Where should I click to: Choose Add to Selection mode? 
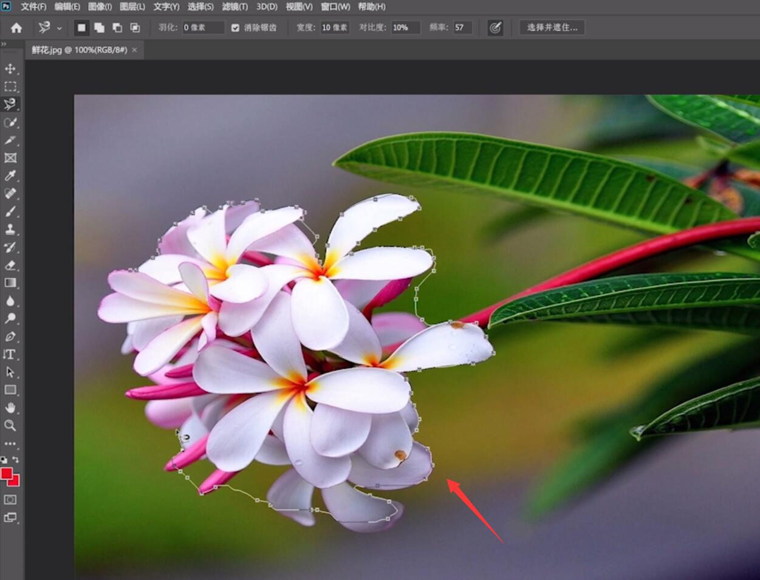(x=99, y=27)
